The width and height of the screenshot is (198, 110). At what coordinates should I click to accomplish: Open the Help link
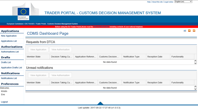tap(149, 2)
